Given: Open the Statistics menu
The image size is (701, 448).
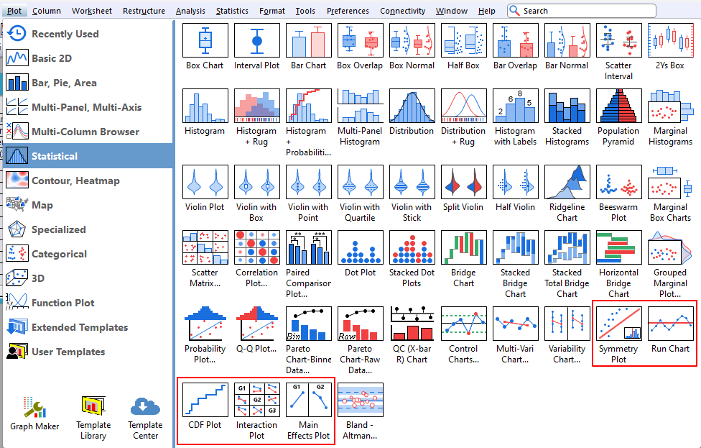Looking at the screenshot, I should pos(232,11).
